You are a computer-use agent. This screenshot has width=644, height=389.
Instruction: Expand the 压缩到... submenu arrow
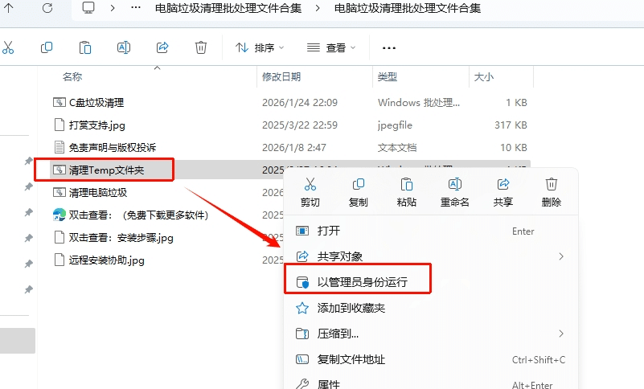[x=561, y=334]
